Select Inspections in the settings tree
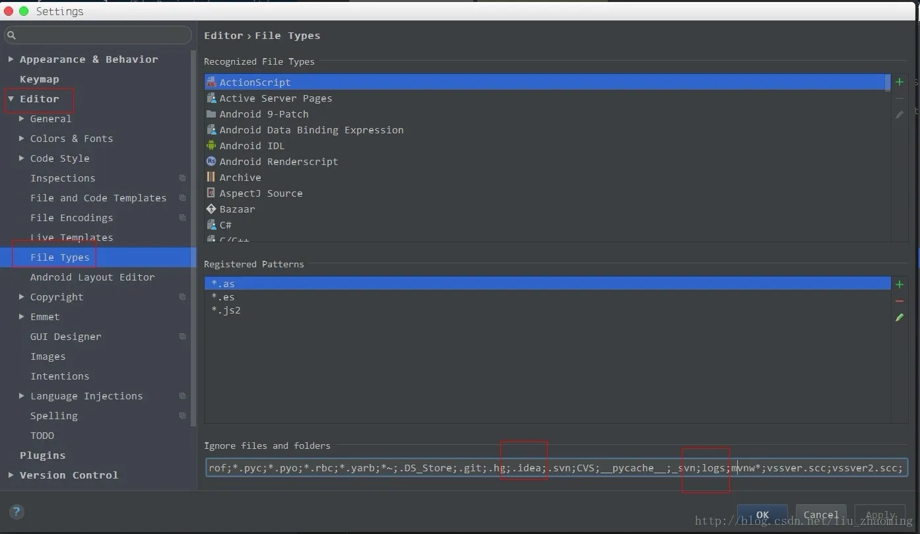 tap(63, 178)
